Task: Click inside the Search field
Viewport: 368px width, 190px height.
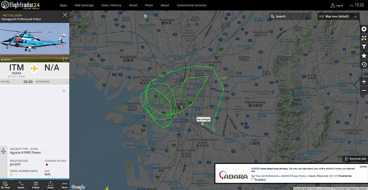Action: (x=290, y=16)
